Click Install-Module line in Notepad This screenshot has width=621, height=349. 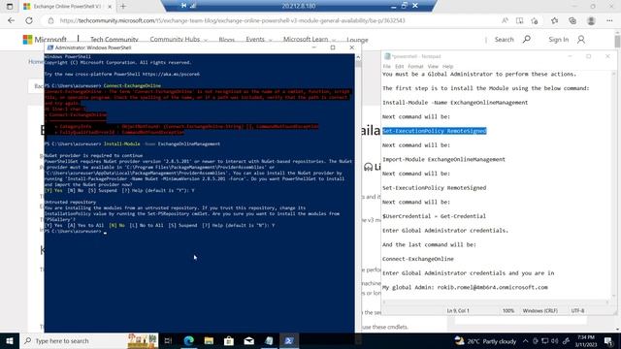pyautogui.click(x=455, y=103)
